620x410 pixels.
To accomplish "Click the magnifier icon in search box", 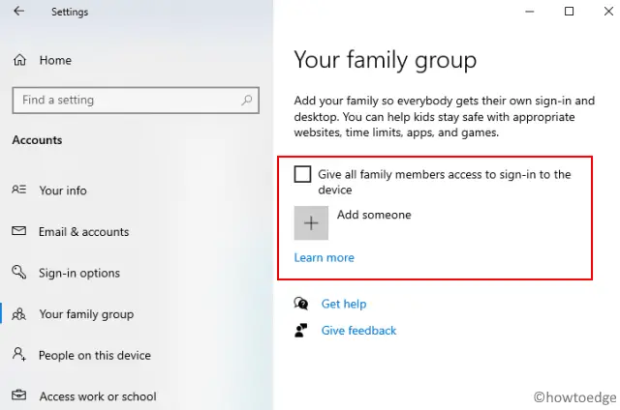I will tap(246, 101).
